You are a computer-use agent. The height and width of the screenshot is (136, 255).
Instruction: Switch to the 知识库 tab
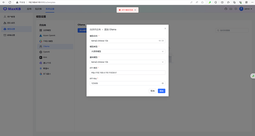coord(38,9)
